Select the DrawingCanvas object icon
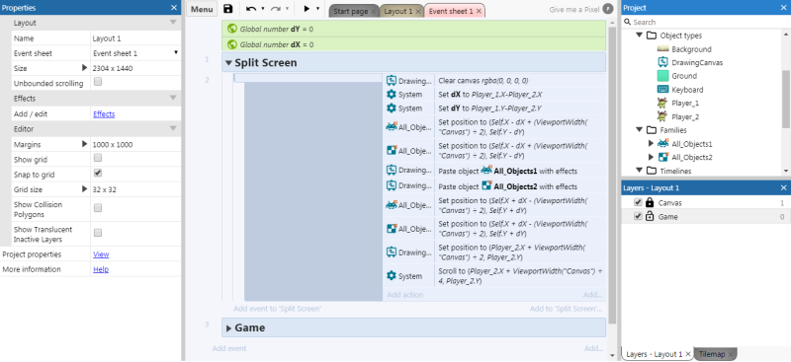791x362 pixels. (x=662, y=62)
